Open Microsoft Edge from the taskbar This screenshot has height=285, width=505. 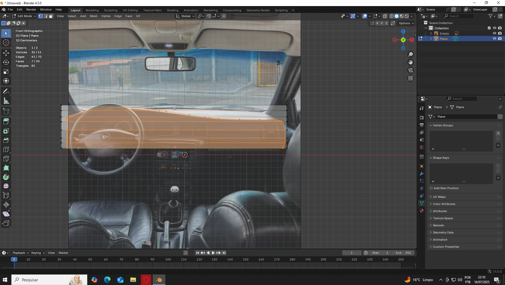pos(107,280)
